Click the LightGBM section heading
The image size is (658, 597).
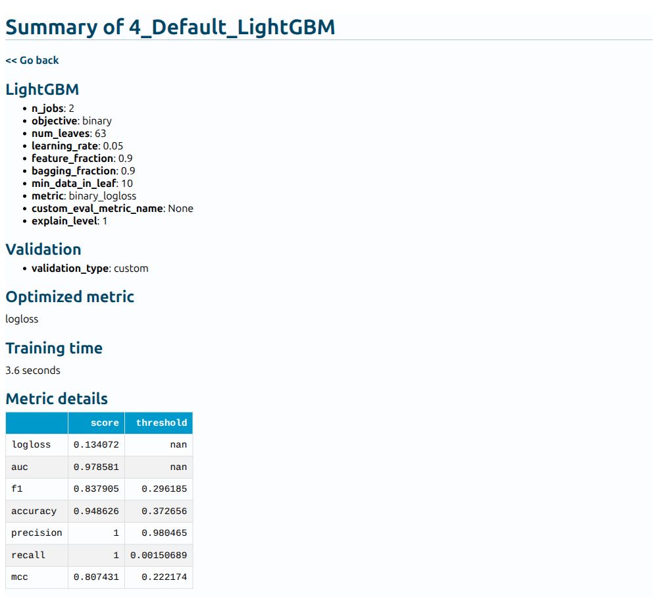coord(42,90)
